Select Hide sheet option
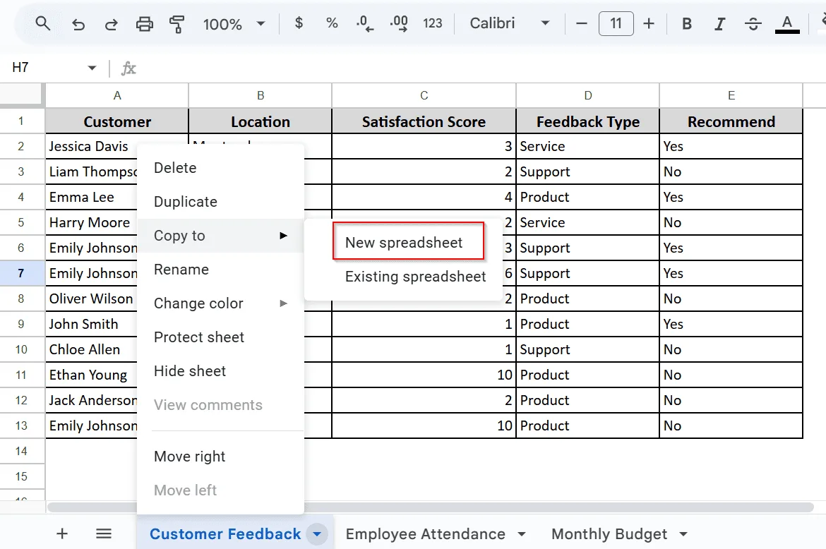 click(x=220, y=371)
